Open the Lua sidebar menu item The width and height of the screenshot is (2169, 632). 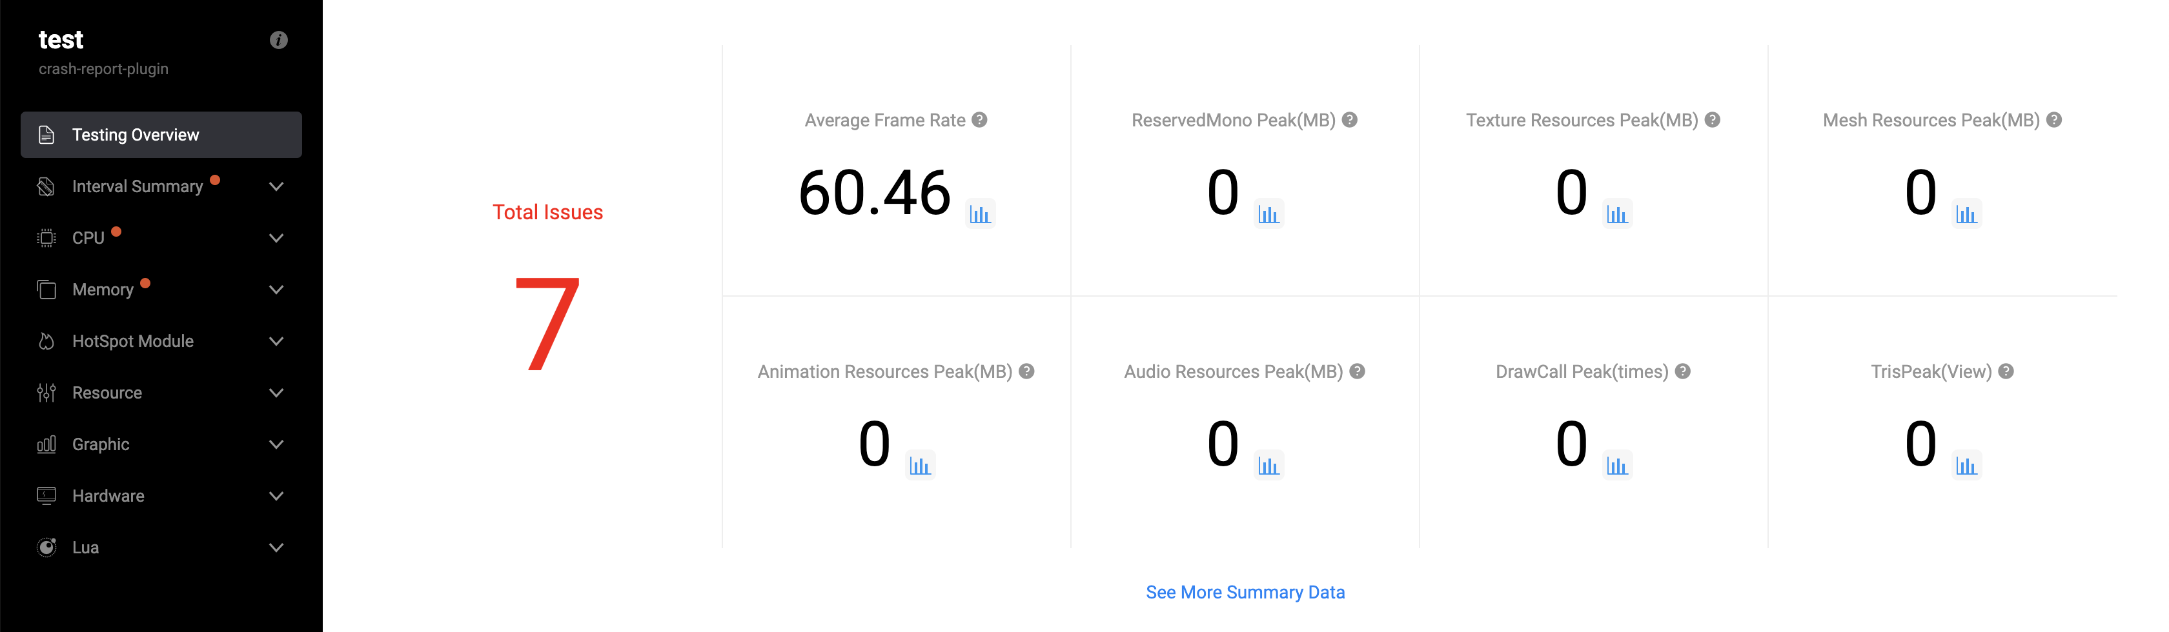click(86, 547)
